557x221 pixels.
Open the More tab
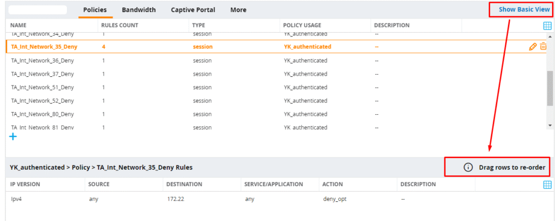(x=238, y=10)
